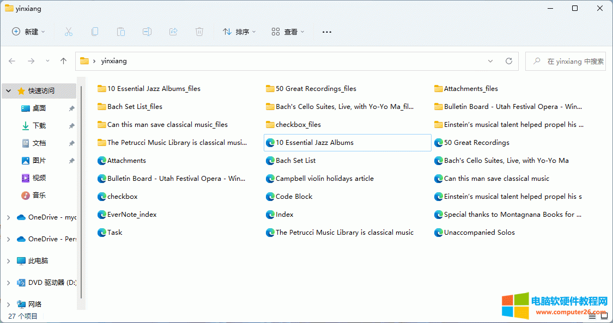
Task: Go up one folder with Up arrow
Action: 63,61
